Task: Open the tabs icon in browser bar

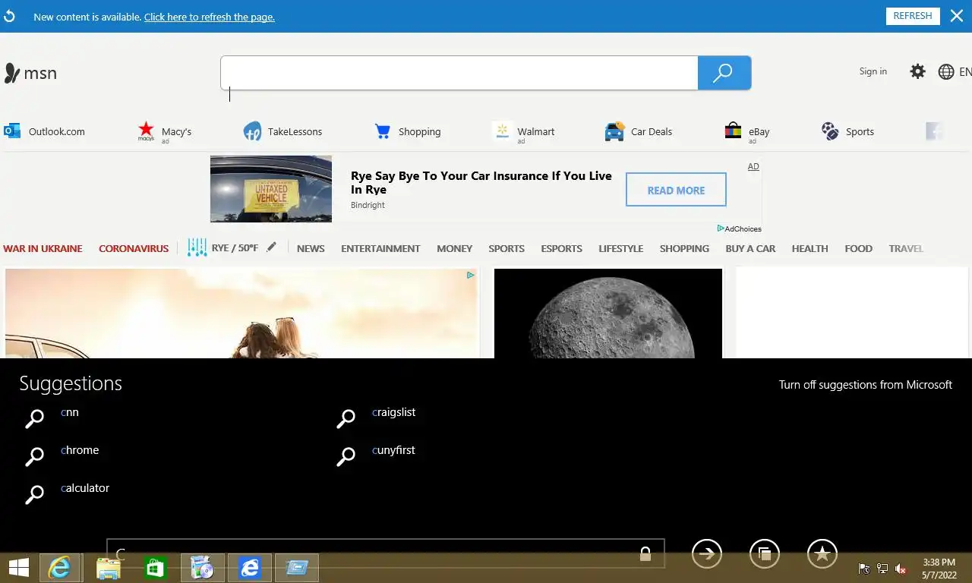Action: 765,553
